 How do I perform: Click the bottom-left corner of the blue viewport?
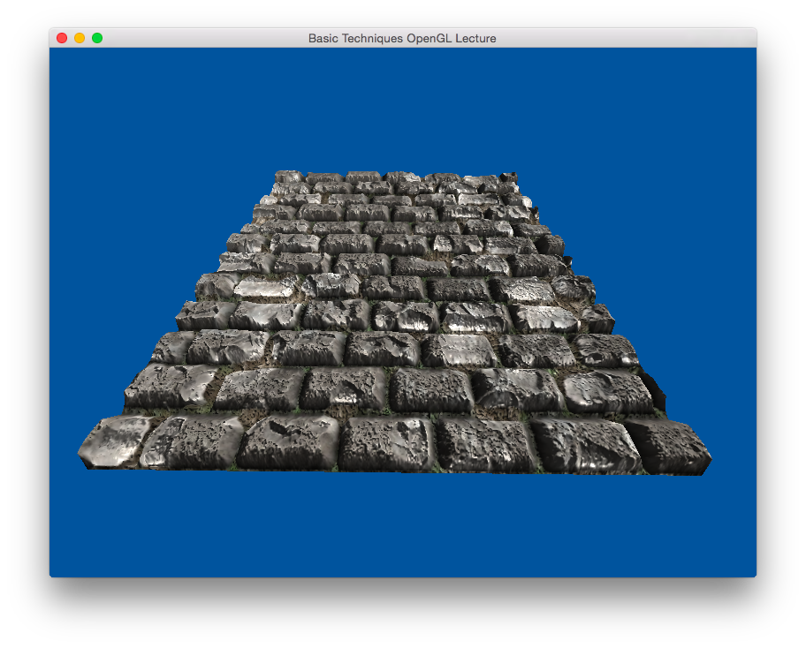[53, 573]
